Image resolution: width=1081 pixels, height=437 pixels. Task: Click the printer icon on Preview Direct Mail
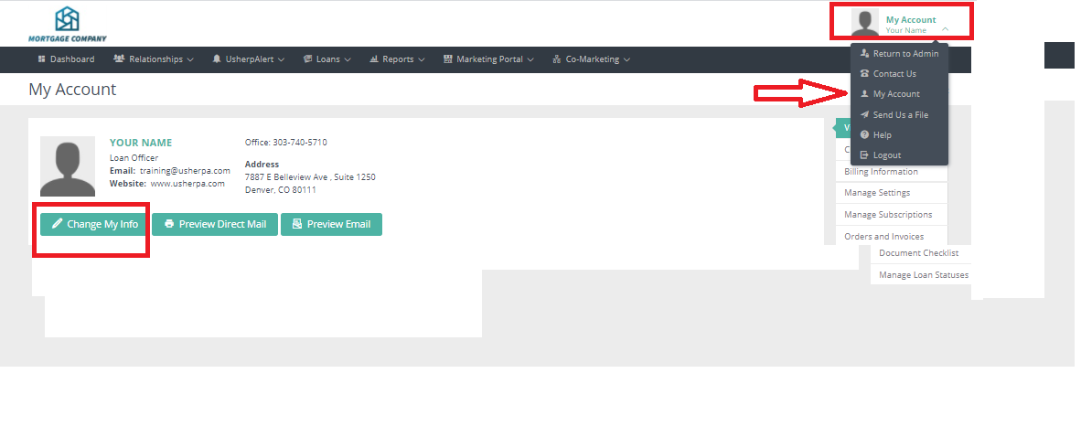pos(169,224)
